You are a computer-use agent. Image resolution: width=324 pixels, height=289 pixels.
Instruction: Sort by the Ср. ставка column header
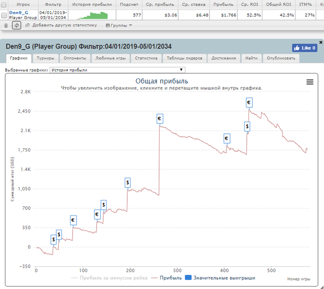coord(194,5)
